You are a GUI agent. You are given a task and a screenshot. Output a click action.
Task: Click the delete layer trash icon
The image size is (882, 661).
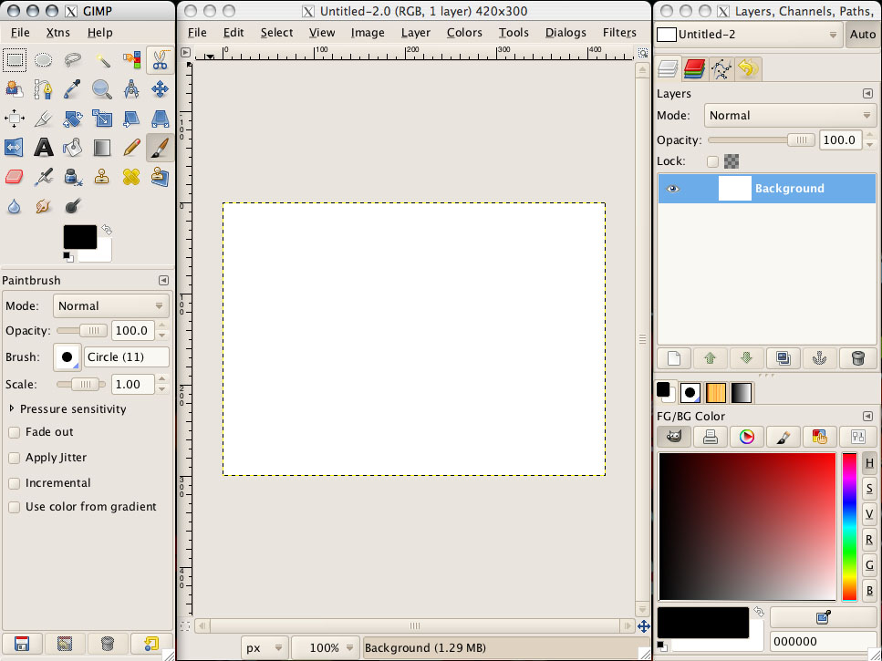click(857, 358)
